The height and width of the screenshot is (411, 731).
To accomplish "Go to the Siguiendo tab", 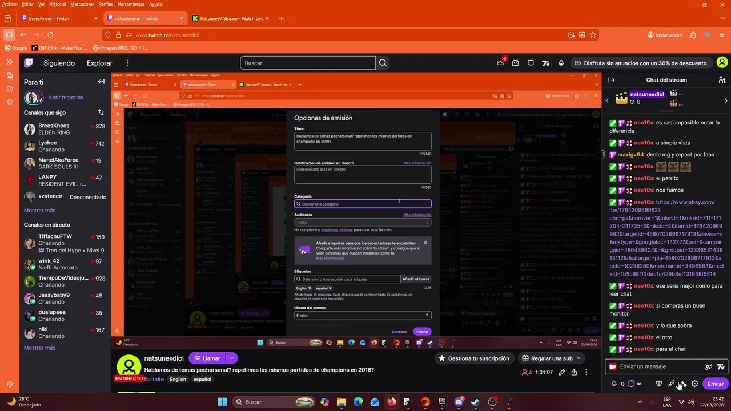I will (59, 63).
